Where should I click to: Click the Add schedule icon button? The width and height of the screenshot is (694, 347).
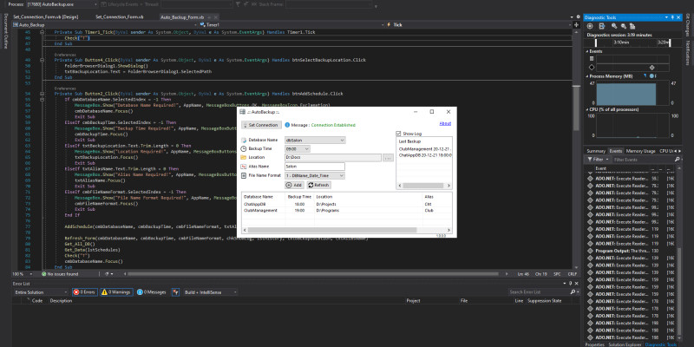(x=292, y=185)
